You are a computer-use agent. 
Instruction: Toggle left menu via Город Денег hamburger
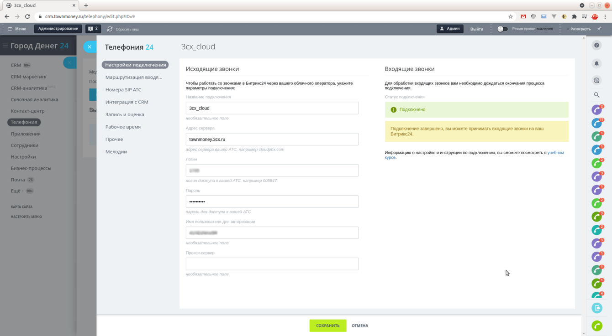coord(5,46)
